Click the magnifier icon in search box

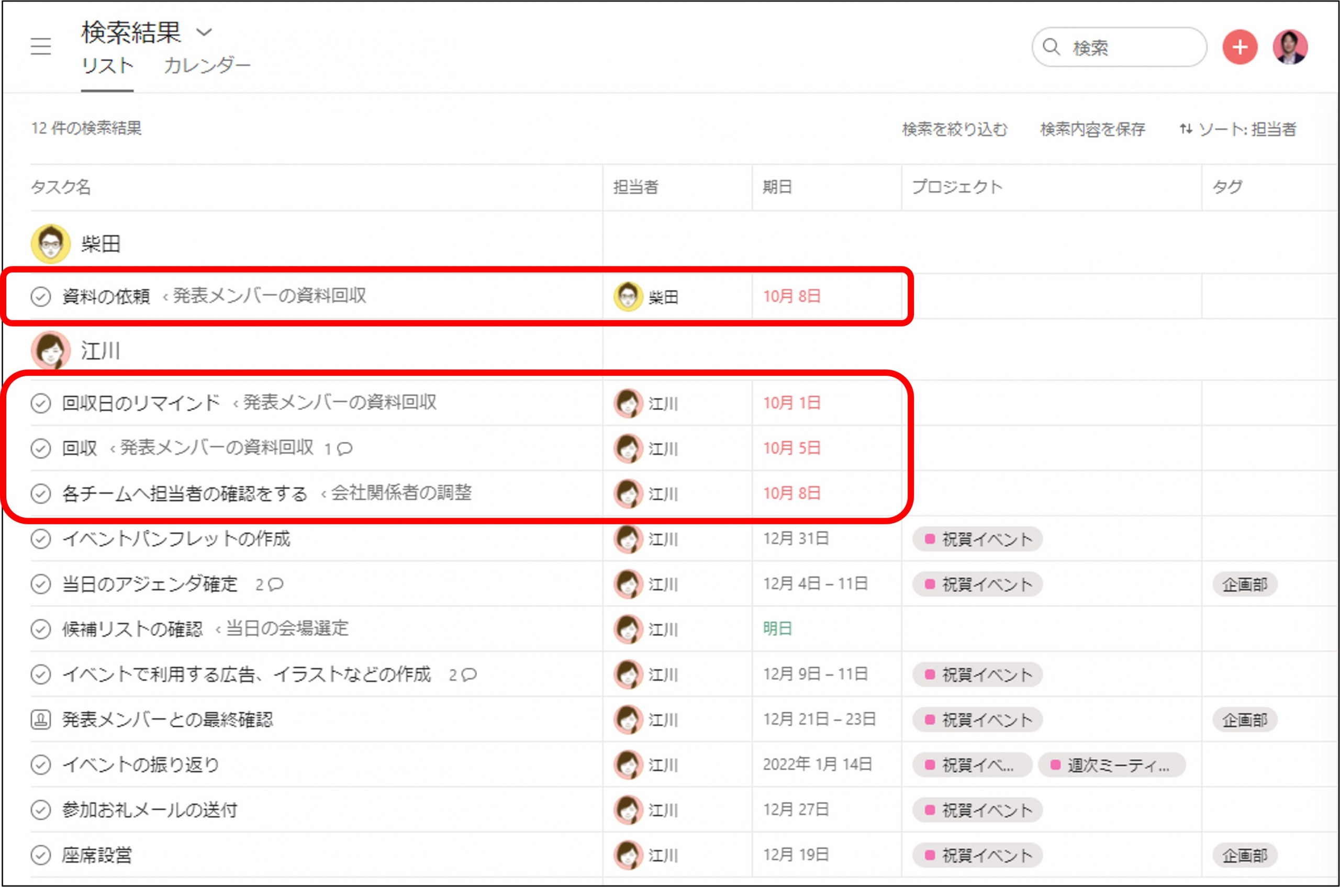(x=1051, y=47)
